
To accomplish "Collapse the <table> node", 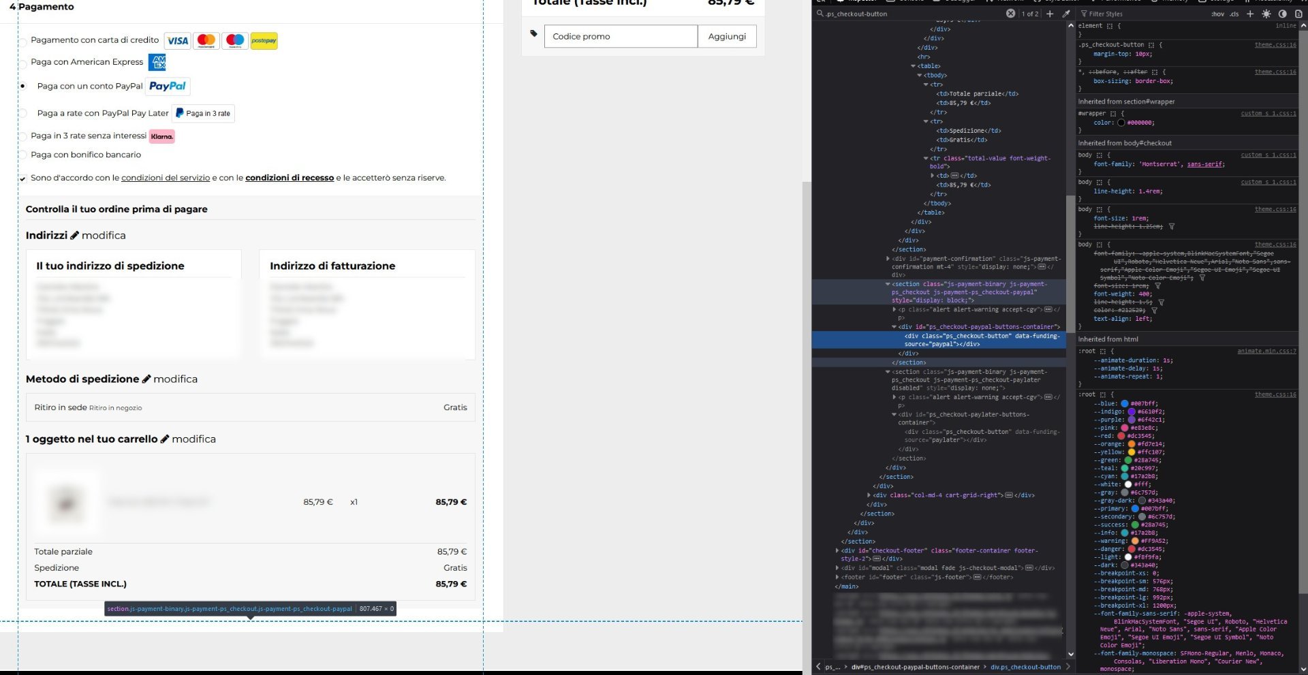I will coord(914,66).
